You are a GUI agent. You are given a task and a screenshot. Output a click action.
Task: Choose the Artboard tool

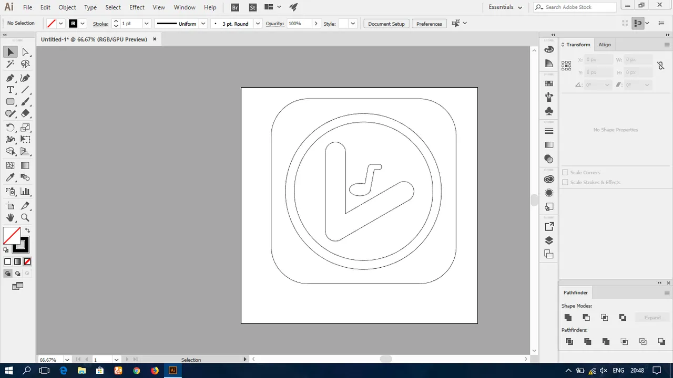11,206
